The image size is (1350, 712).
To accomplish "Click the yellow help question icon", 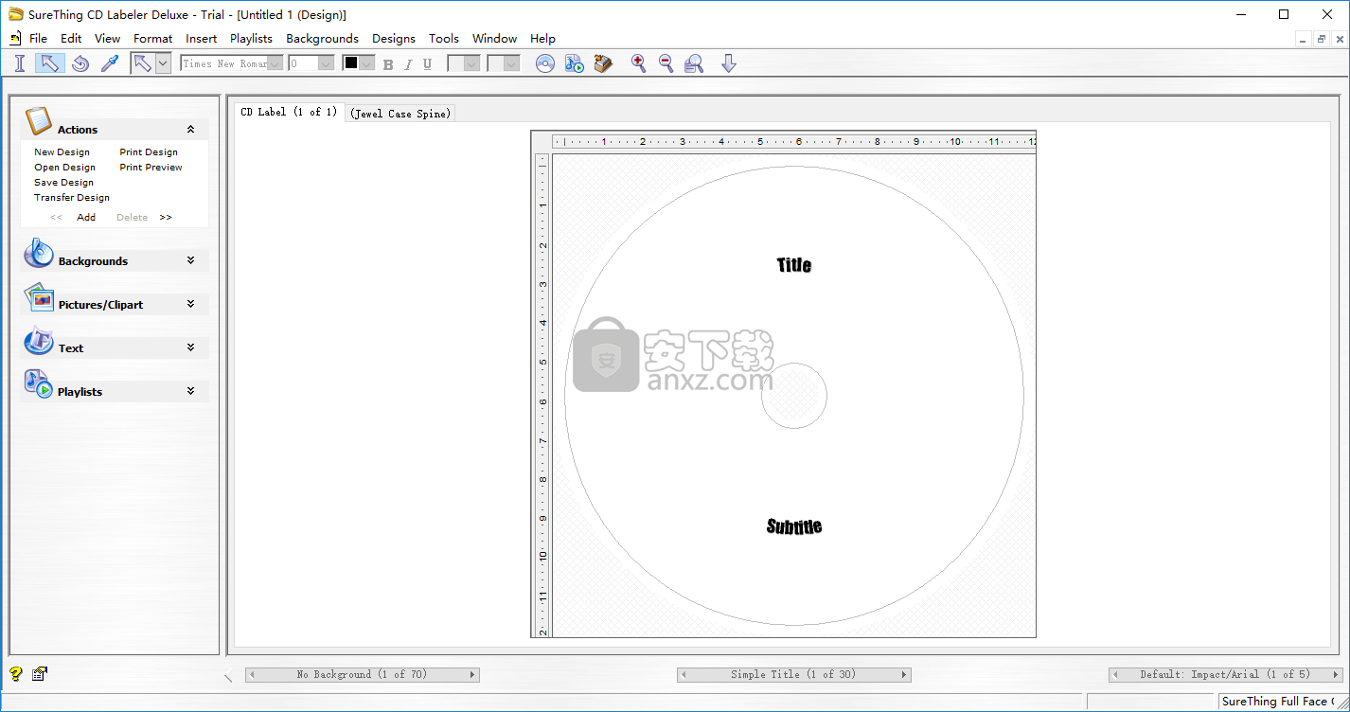I will [16, 674].
